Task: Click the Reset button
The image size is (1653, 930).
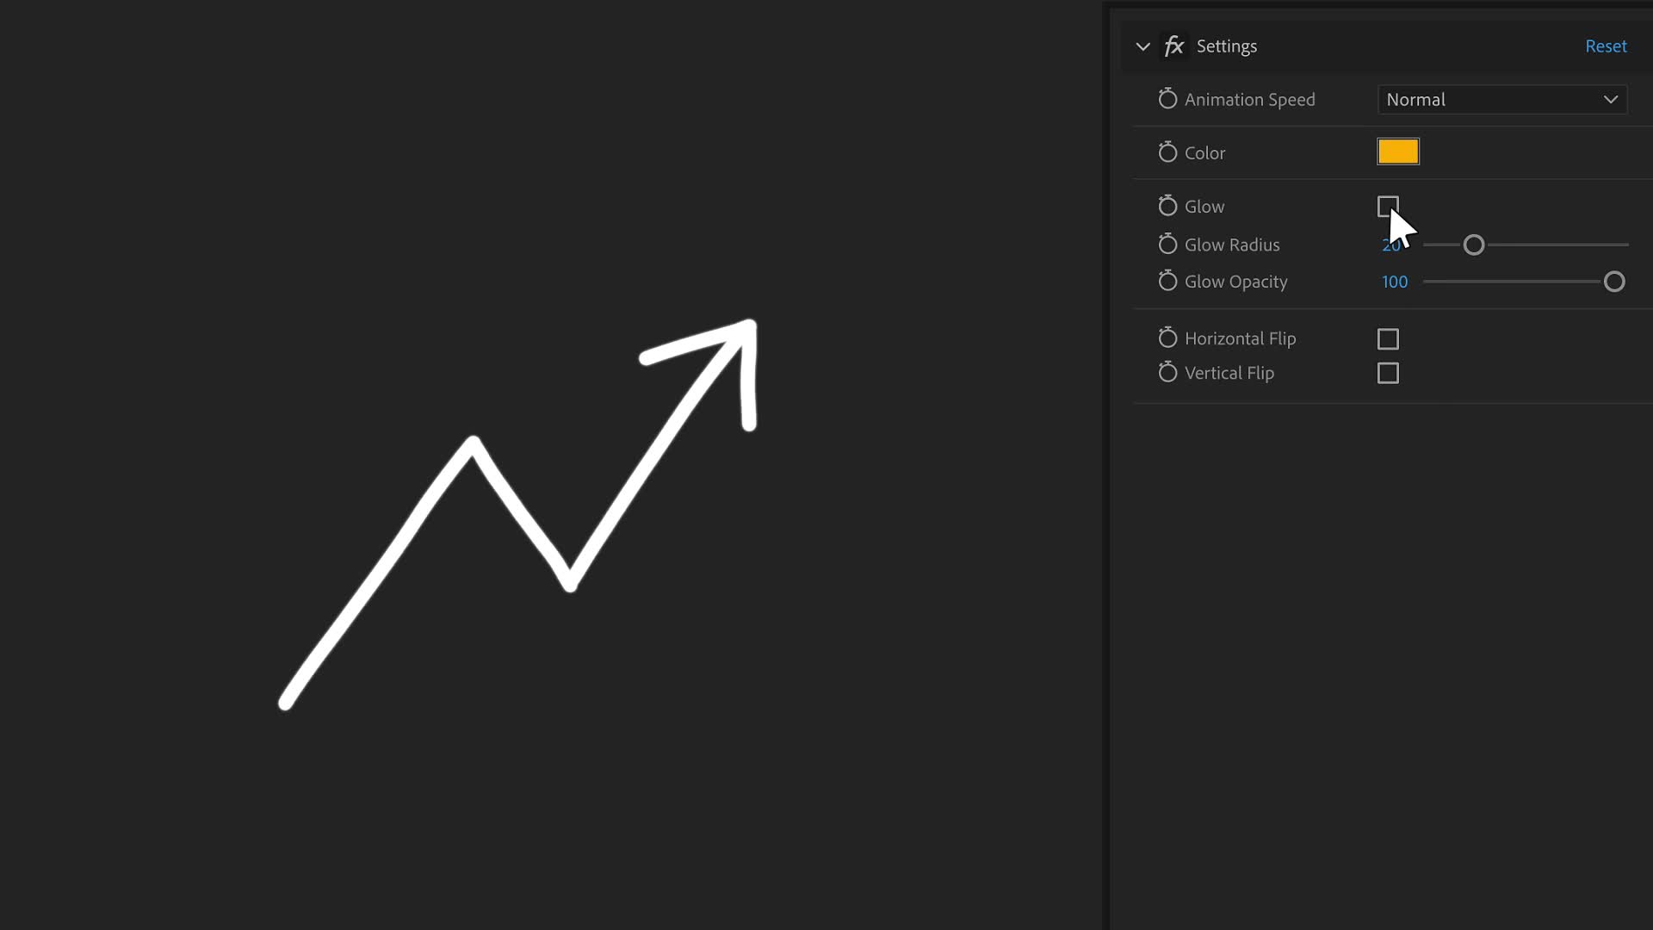Action: pyautogui.click(x=1607, y=46)
